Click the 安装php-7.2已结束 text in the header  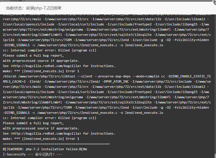pyautogui.click(x=44, y=8)
